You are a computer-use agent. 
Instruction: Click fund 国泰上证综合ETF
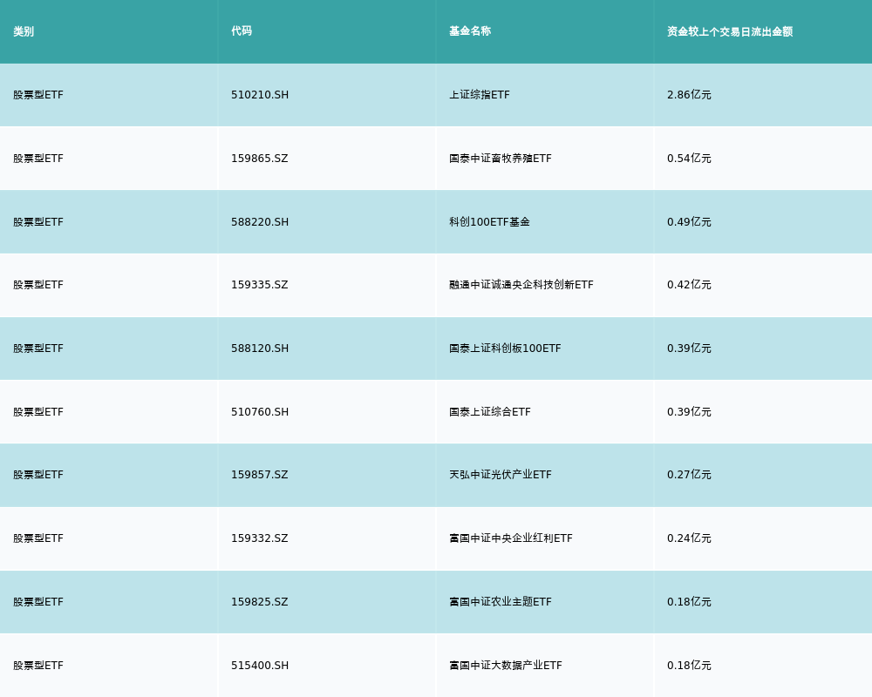tap(490, 412)
